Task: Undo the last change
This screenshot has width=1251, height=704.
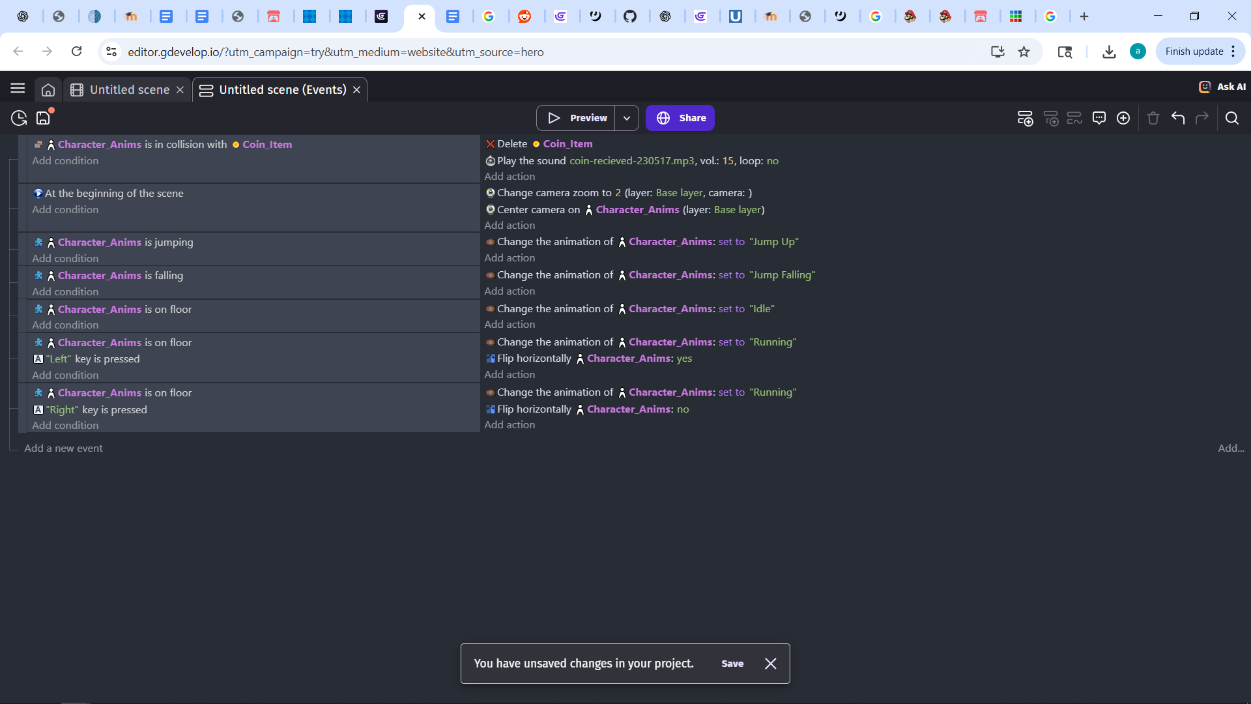Action: tap(1178, 118)
